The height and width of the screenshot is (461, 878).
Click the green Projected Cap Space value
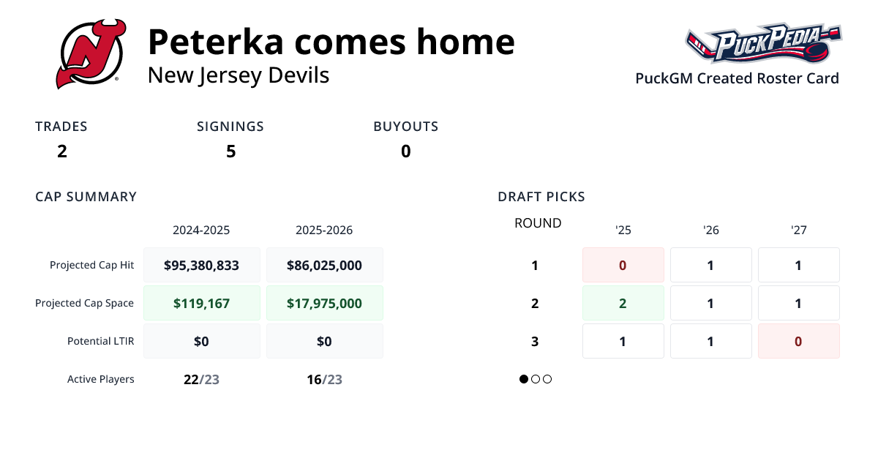202,302
